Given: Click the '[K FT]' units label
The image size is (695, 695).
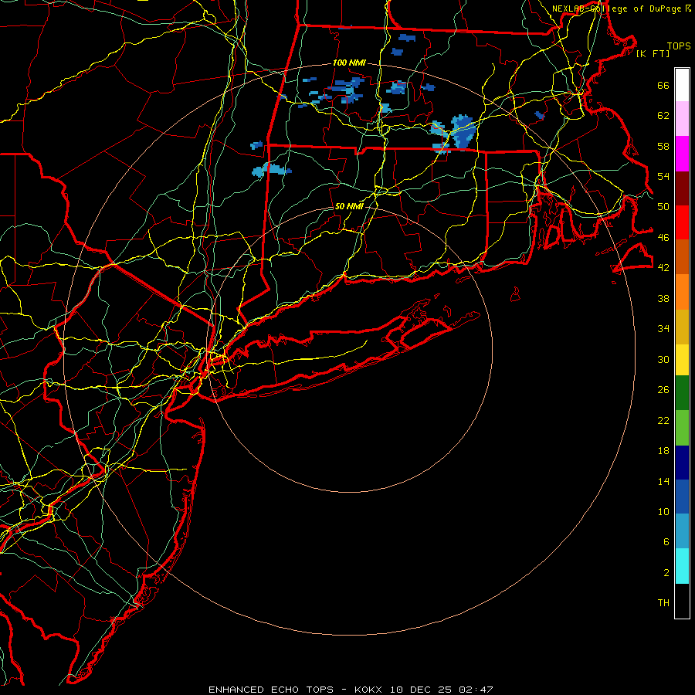Looking at the screenshot, I should coord(653,53).
